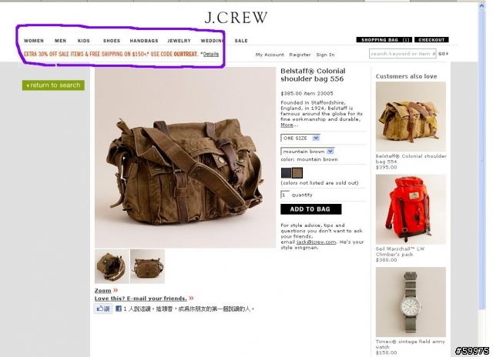Image resolution: width=493 pixels, height=357 pixels.
Task: Click the promo Details link
Action: [x=210, y=54]
